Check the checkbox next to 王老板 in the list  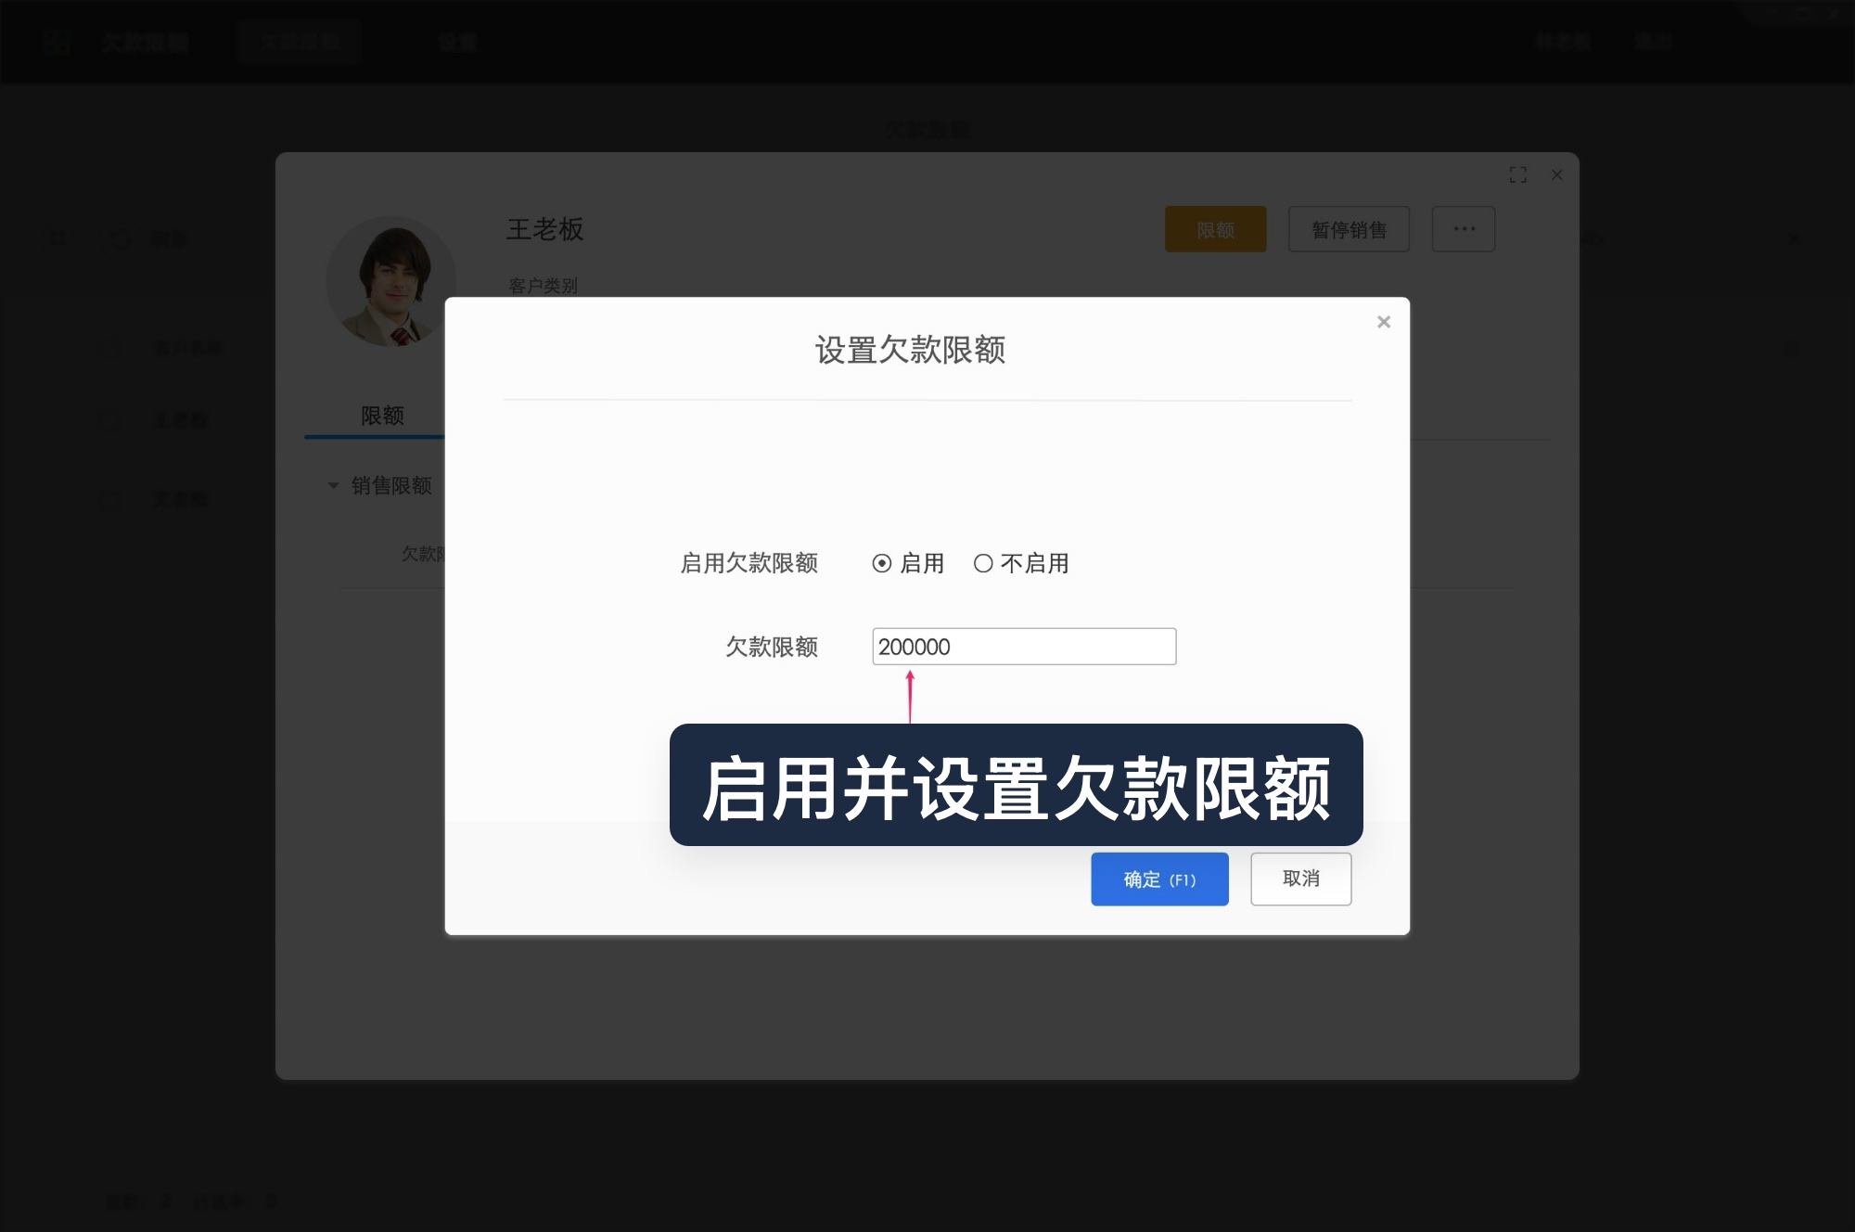(x=109, y=419)
